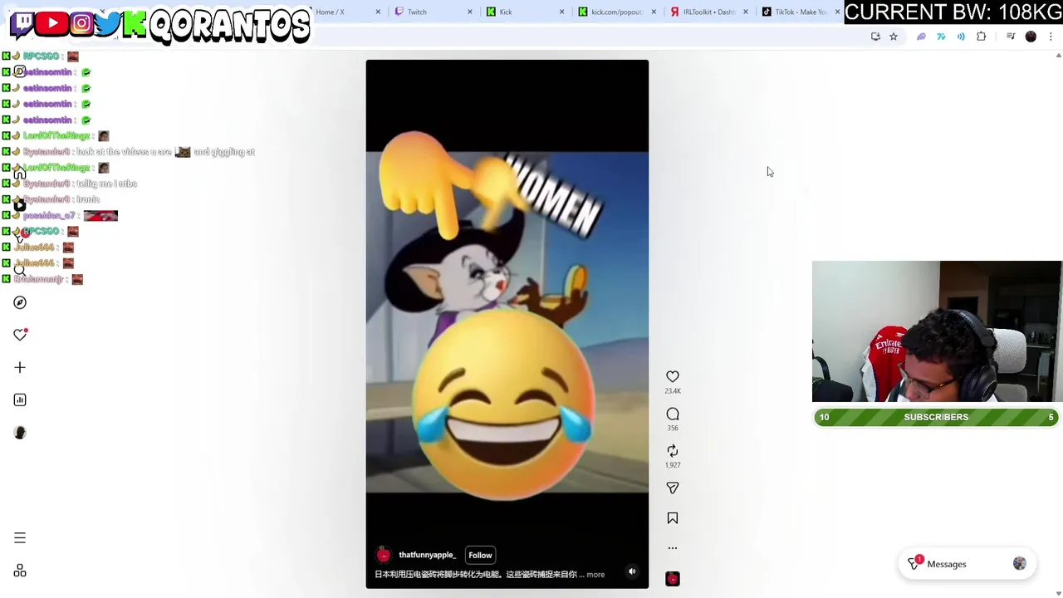Open the media control toolbar icon
1063x598 pixels.
[x=1011, y=37]
